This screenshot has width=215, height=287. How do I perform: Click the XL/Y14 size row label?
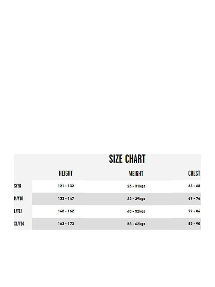pyautogui.click(x=19, y=224)
